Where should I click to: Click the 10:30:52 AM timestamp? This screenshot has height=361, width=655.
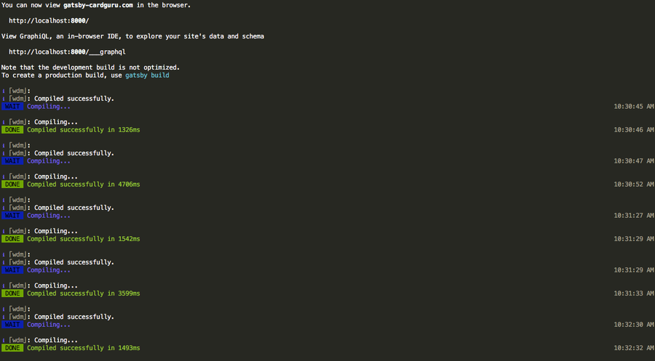[633, 184]
